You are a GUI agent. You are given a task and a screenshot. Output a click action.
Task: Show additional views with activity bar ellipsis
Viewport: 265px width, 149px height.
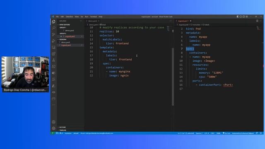pyautogui.click(x=53, y=105)
